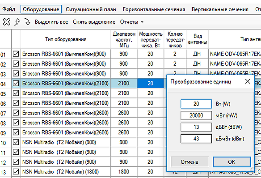261x178 pixels.
Task: Click Выделить все button
Action: pyautogui.click(x=51, y=22)
